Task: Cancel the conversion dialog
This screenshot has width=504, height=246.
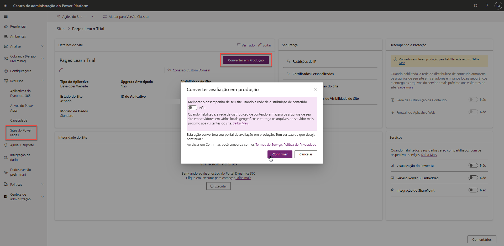Action: click(306, 154)
